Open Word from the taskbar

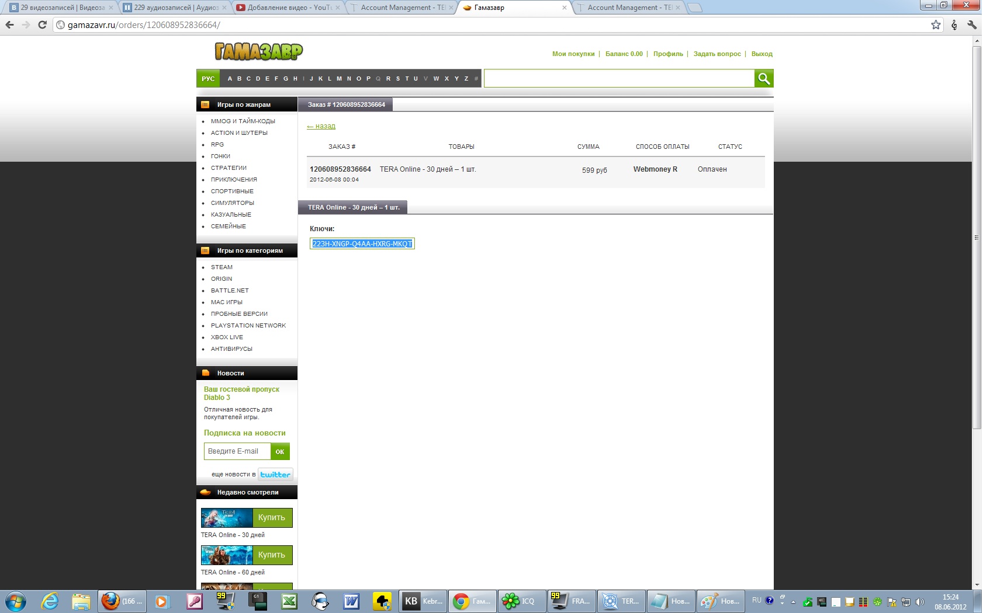351,601
